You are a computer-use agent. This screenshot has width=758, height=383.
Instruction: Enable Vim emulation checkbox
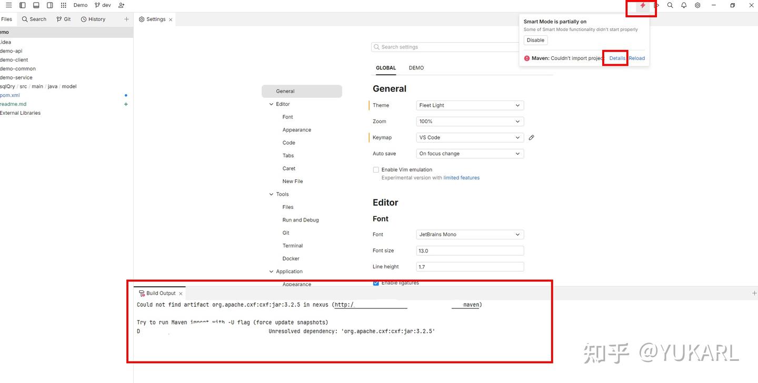click(x=376, y=170)
